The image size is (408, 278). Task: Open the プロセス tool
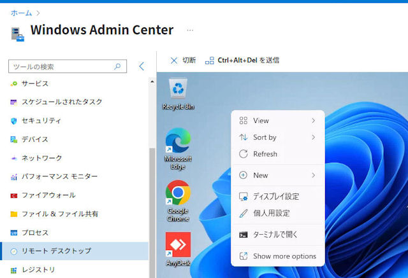(x=74, y=233)
